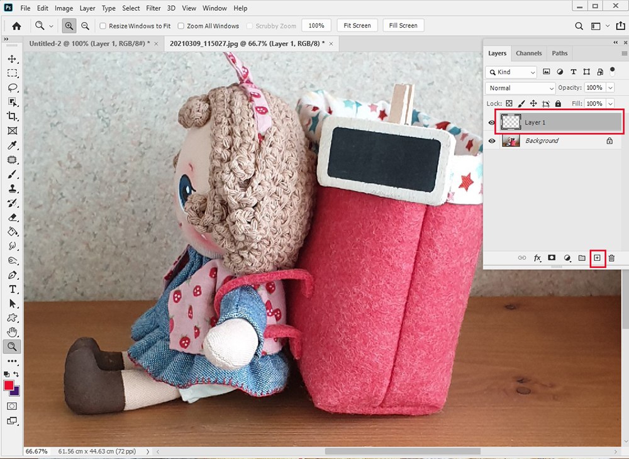This screenshot has height=459, width=629.
Task: Select the Clone Stamp tool
Action: 12,189
